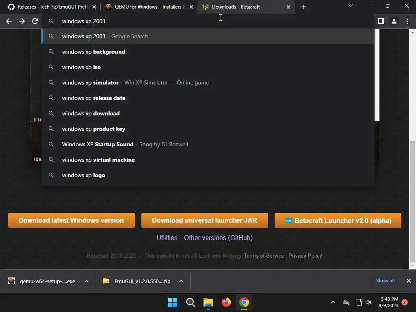
Task: Select the 'windows xp virtual machine' suggestion
Action: 208,160
